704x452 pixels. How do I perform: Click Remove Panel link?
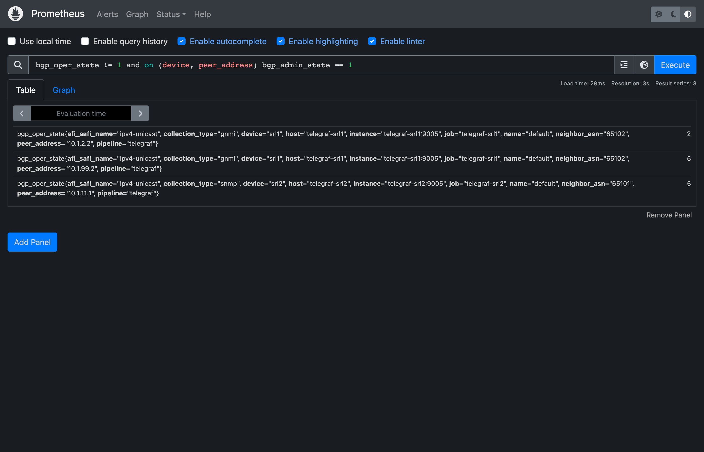(x=669, y=215)
